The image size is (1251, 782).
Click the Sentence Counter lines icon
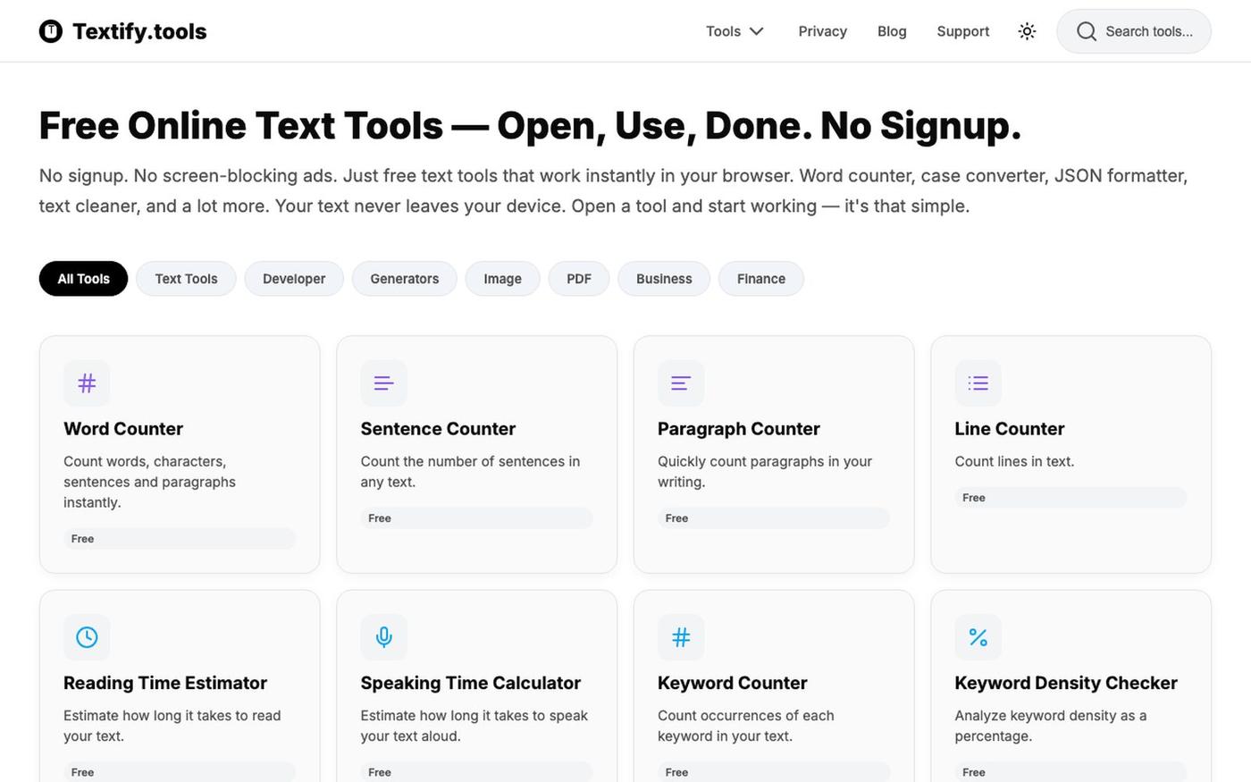(x=384, y=383)
